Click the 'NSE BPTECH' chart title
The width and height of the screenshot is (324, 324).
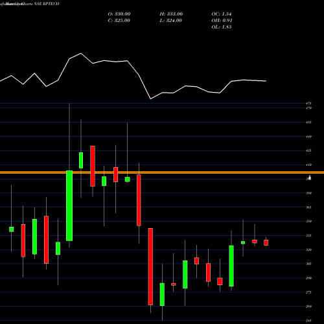pos(47,4)
